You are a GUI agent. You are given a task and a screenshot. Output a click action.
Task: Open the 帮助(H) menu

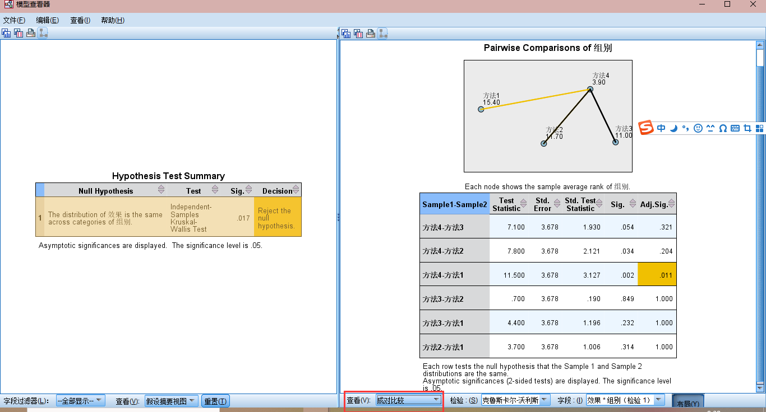point(113,20)
